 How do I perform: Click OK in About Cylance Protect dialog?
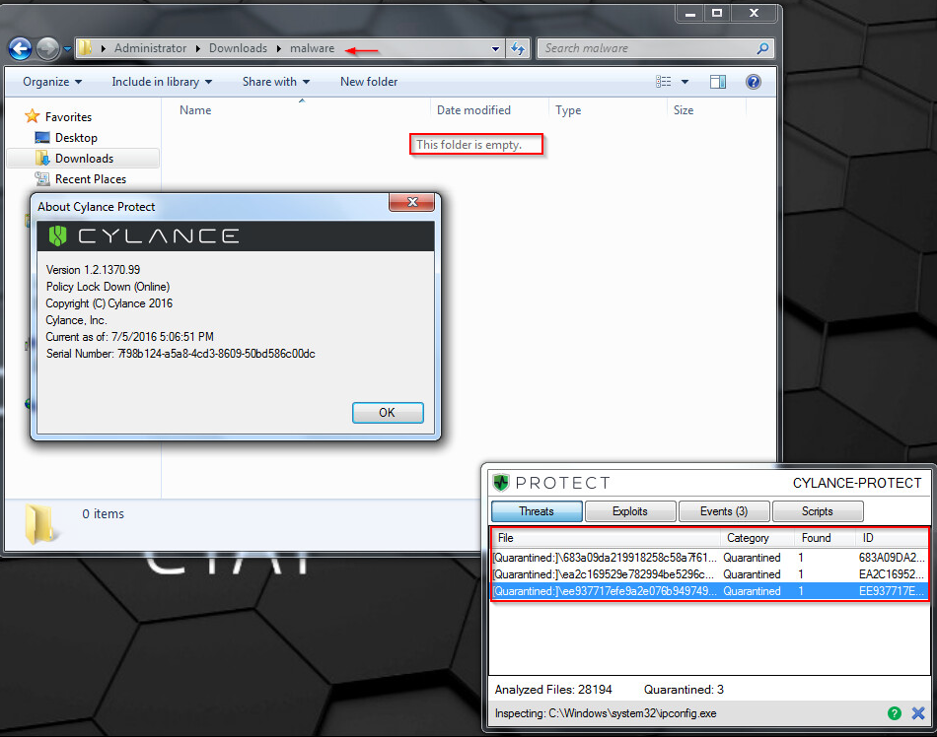click(x=388, y=413)
